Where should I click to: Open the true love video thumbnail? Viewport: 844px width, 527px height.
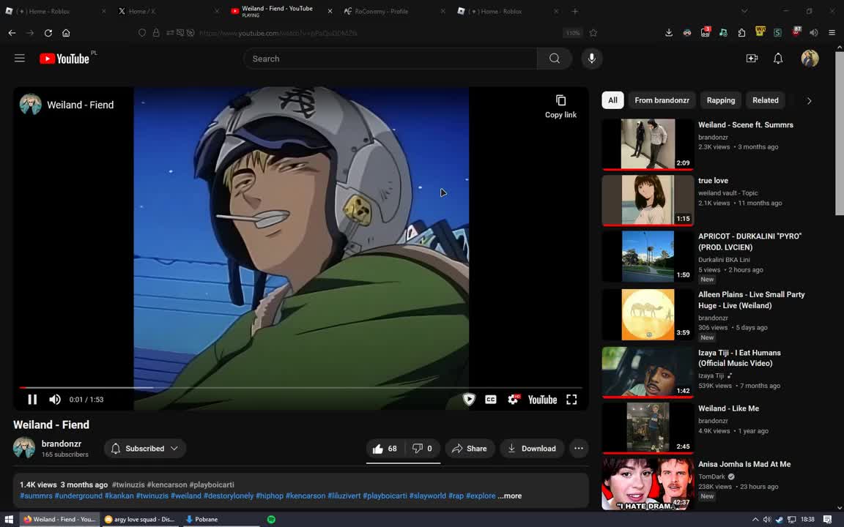click(x=648, y=200)
